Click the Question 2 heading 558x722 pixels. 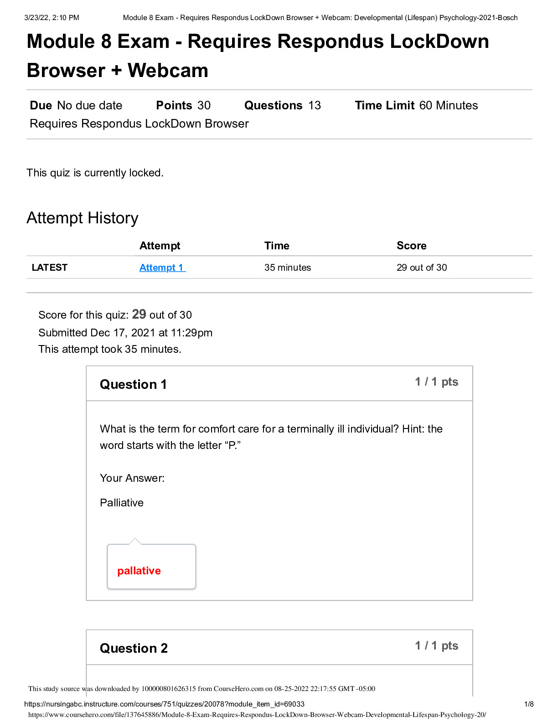click(134, 648)
